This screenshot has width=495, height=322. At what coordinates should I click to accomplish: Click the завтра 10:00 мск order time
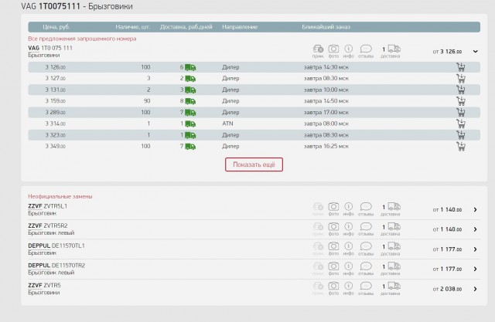(326, 90)
